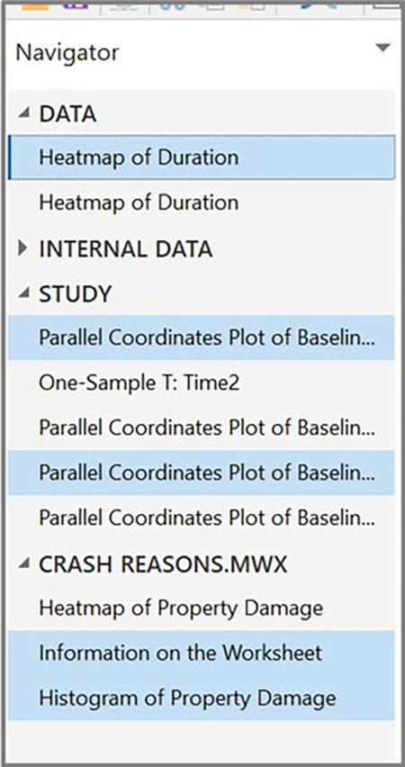The width and height of the screenshot is (405, 767).
Task: Select Parallel Coordinates Plot just below One-Sample T
Action: tap(202, 428)
